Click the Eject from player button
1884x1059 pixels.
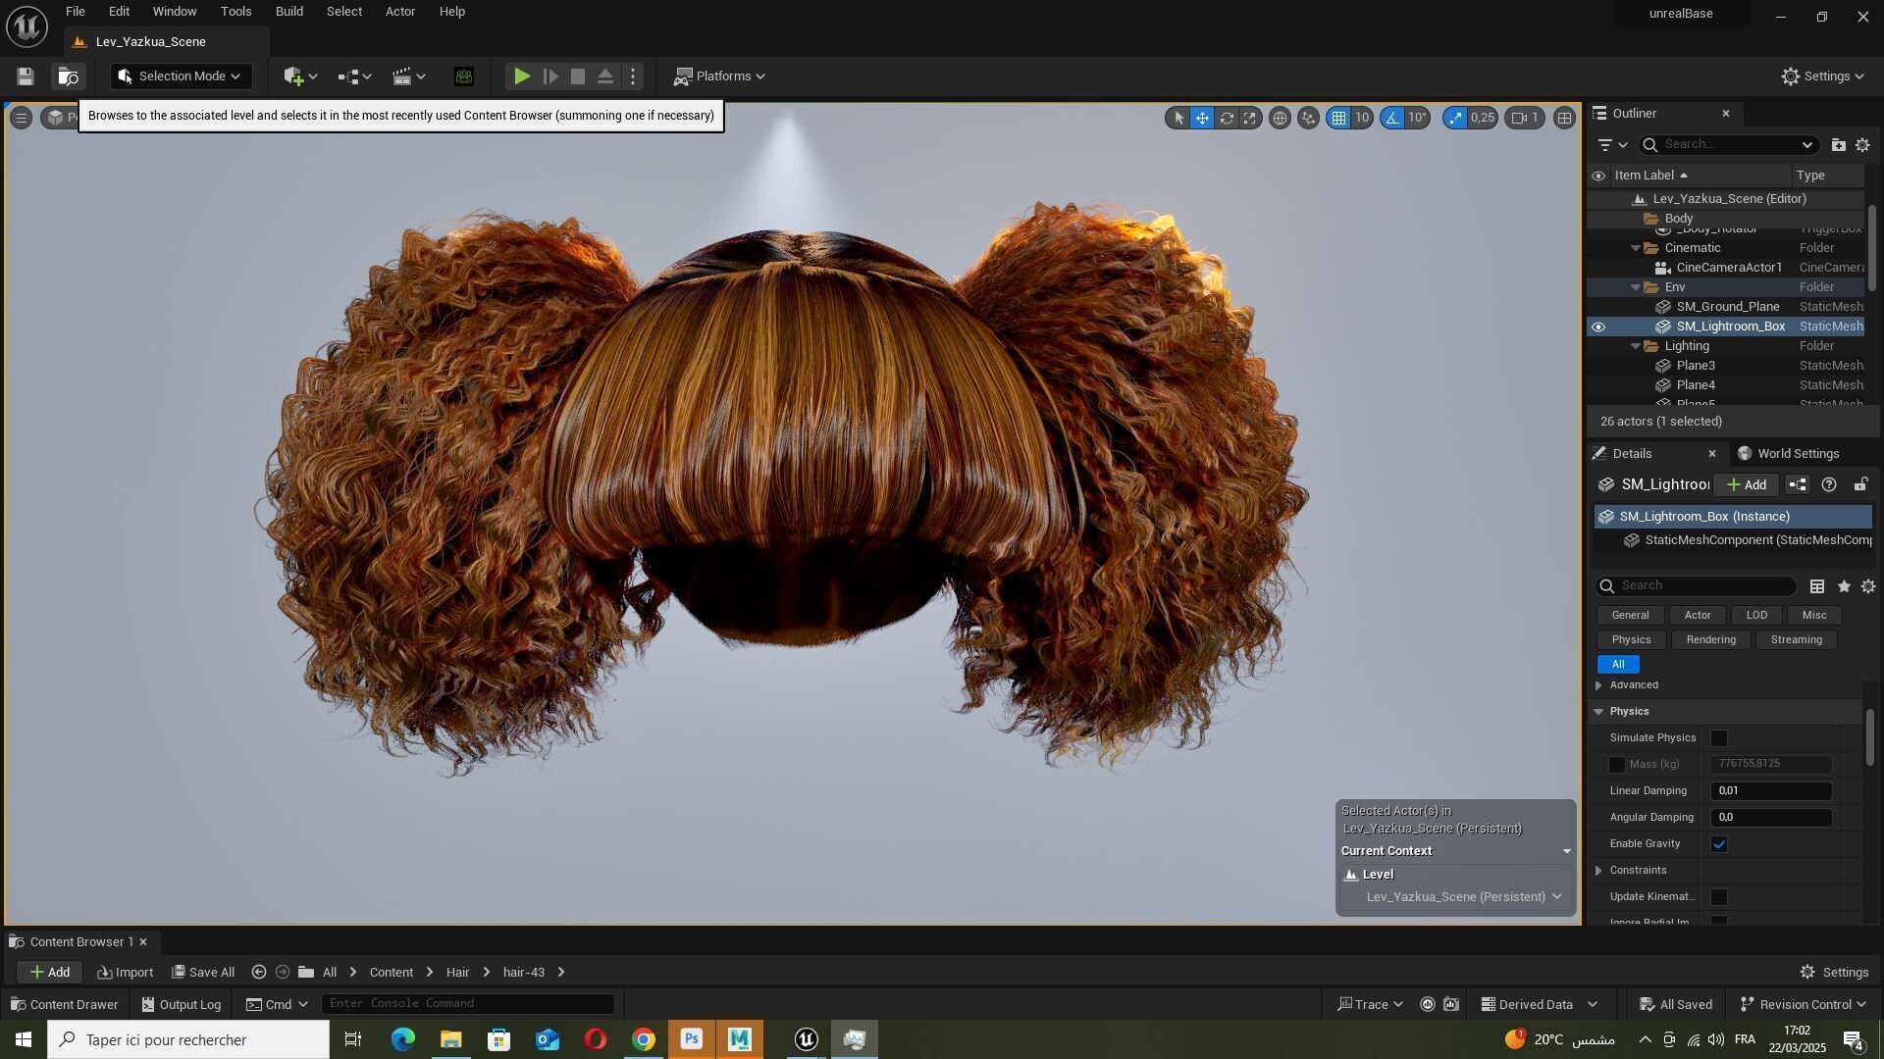(x=605, y=76)
